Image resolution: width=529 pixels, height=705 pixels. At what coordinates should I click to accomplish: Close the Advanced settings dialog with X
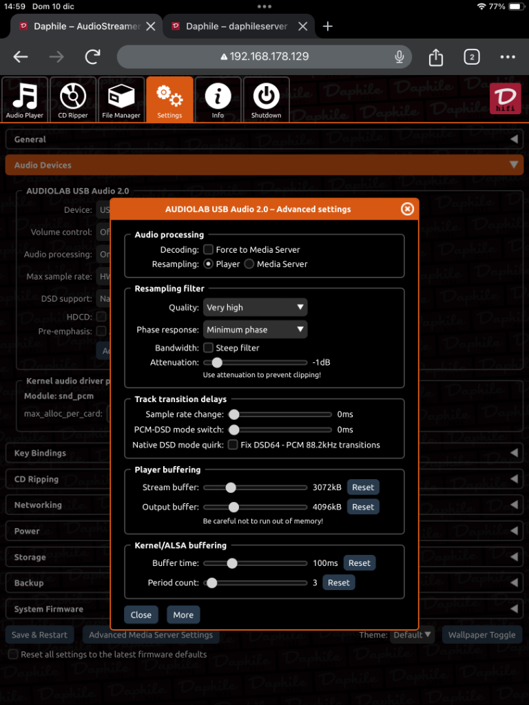pyautogui.click(x=407, y=209)
